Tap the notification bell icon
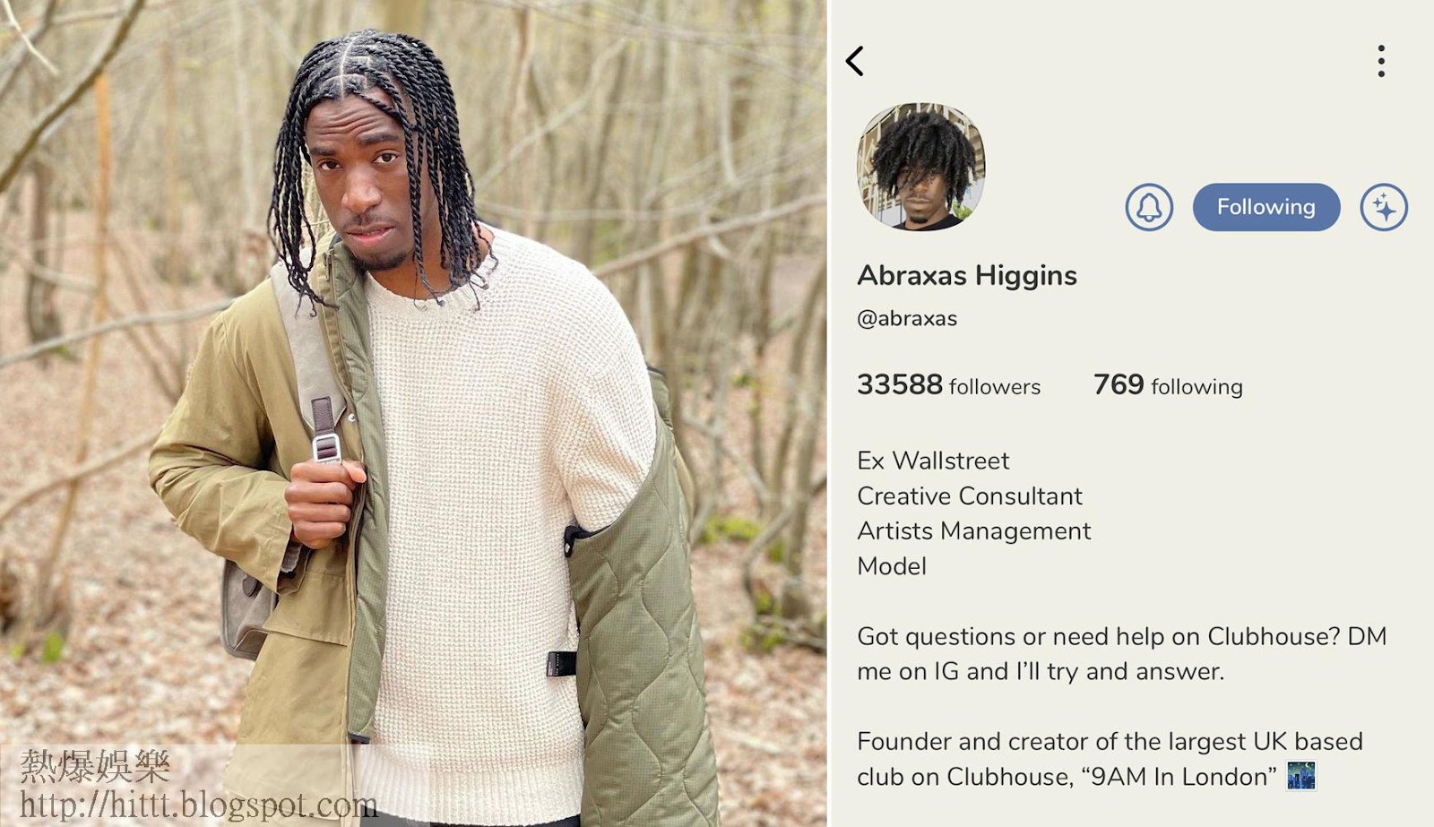 [1149, 207]
